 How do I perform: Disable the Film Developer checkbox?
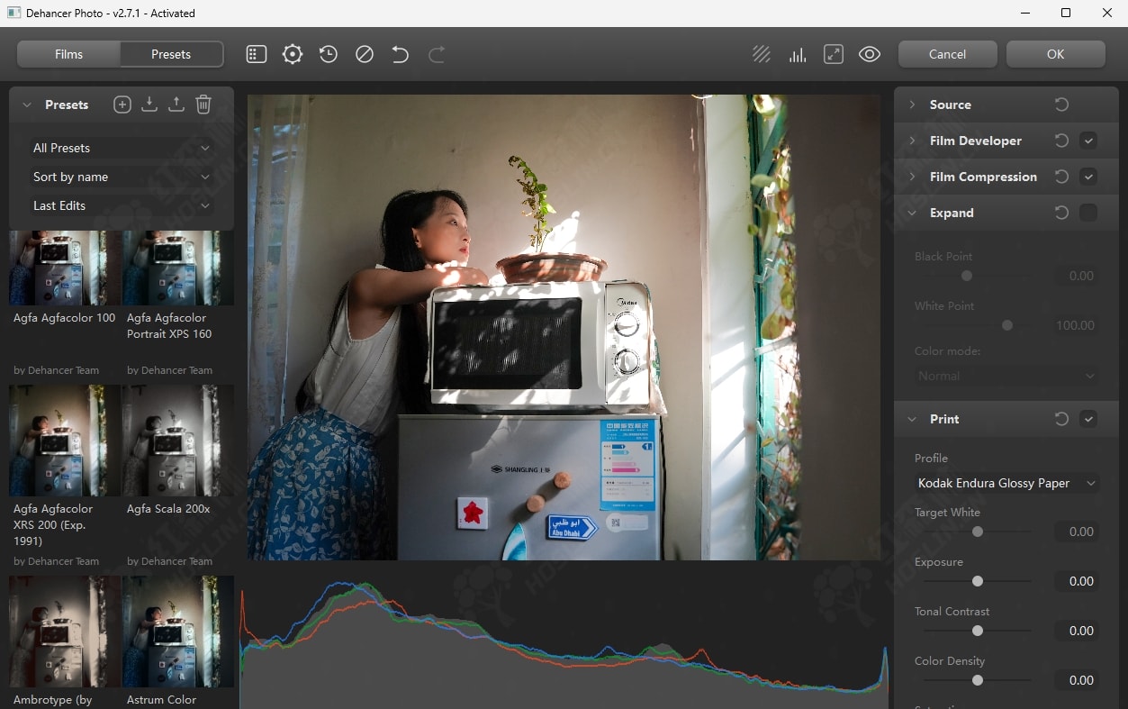pyautogui.click(x=1088, y=141)
